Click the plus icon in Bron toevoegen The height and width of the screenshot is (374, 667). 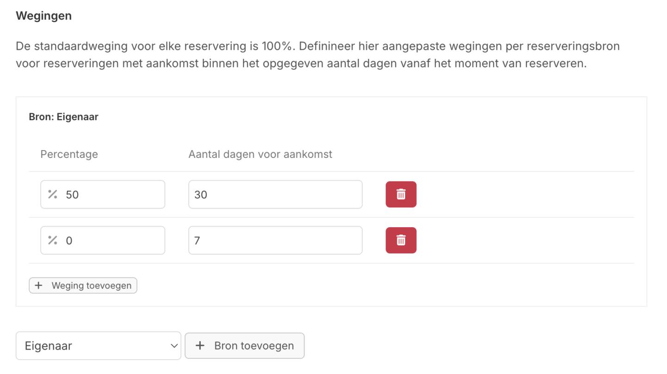tap(200, 345)
